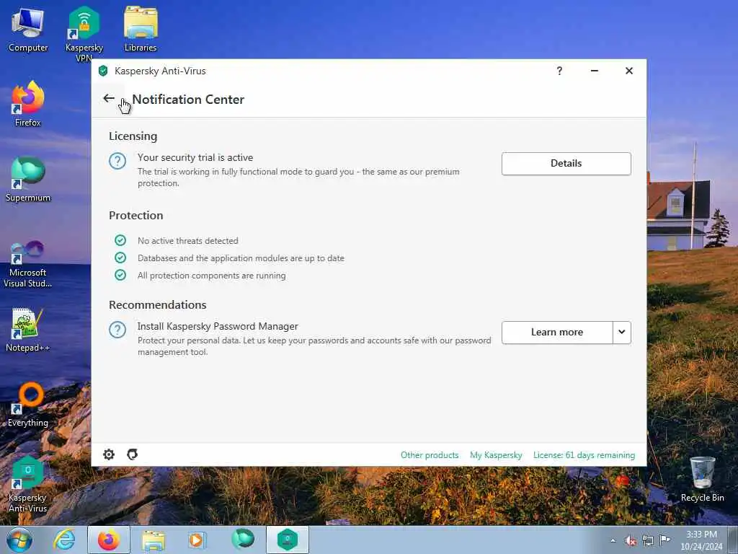This screenshot has width=738, height=554.
Task: Select the Firefox desktop shortcut
Action: [28, 104]
